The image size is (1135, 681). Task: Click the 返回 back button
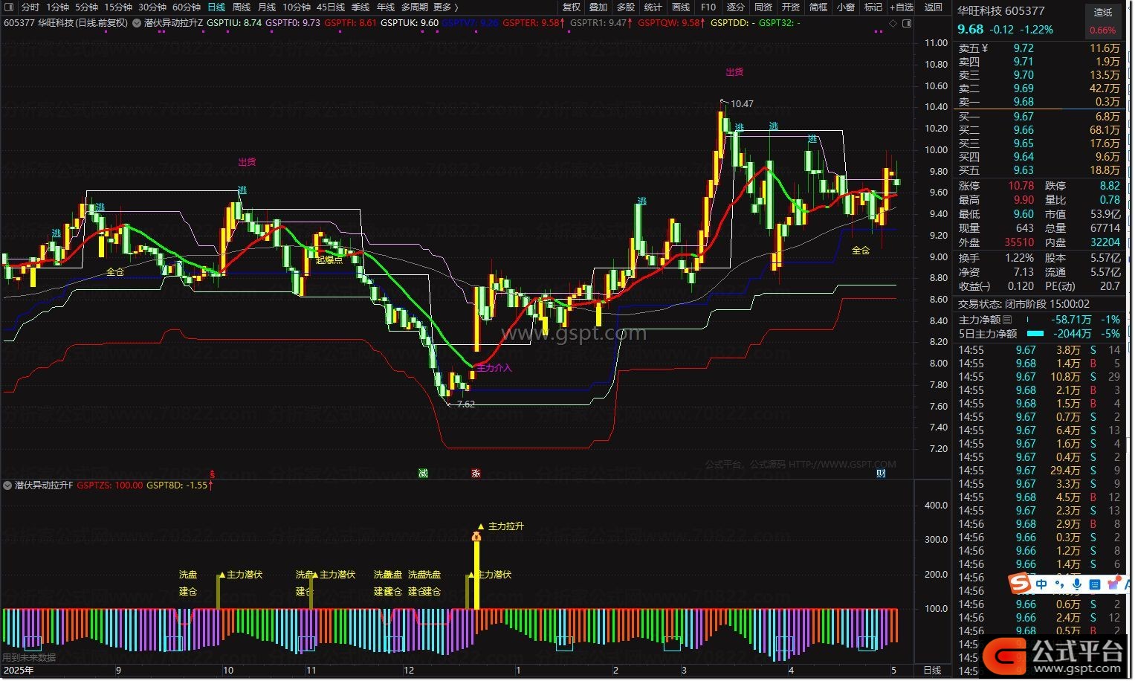click(x=934, y=7)
